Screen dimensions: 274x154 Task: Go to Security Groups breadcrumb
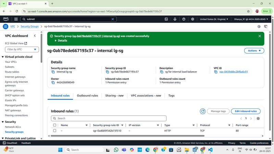pyautogui.click(x=29, y=26)
